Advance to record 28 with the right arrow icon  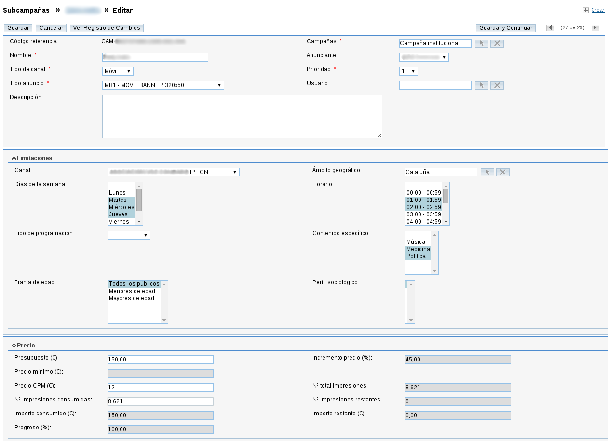point(595,27)
